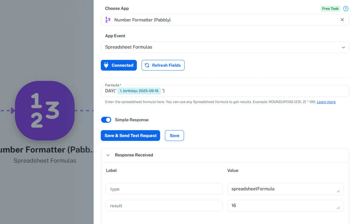Clear the Number Formatter app selection
The height and width of the screenshot is (224, 353).
[342, 20]
